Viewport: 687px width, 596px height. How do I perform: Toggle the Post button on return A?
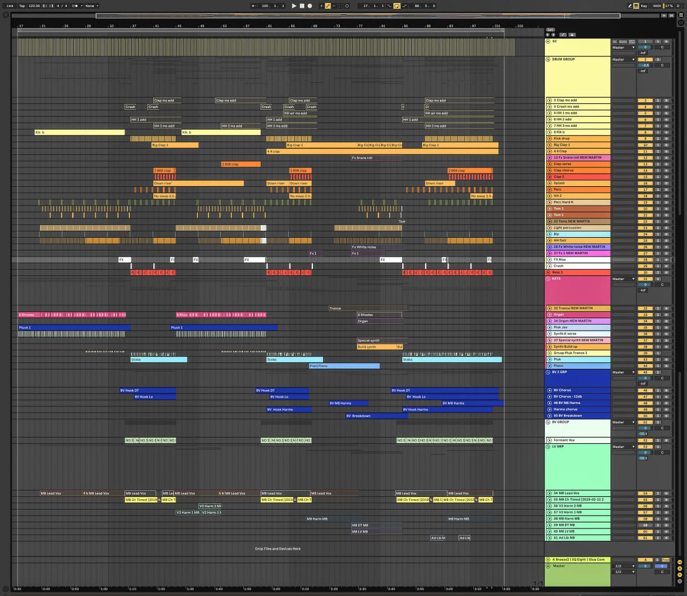click(665, 560)
